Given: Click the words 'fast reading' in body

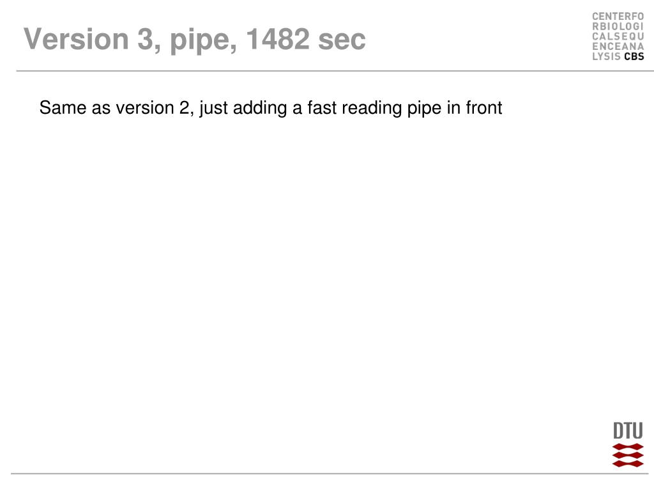Looking at the screenshot, I should pyautogui.click(x=355, y=109).
